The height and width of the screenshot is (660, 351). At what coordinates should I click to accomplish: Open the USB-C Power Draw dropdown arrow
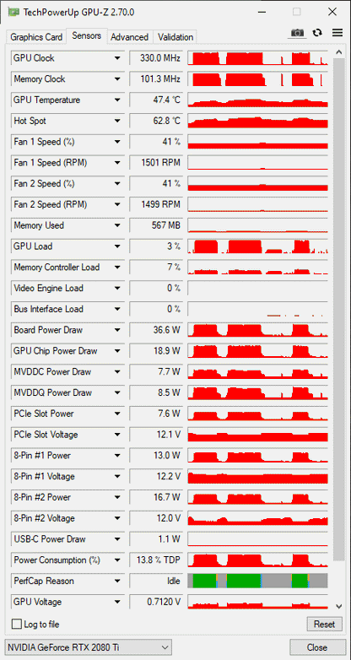tap(117, 539)
